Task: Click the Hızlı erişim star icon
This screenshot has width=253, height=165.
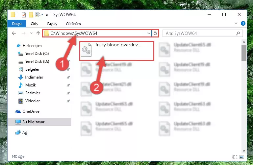Action: [18, 46]
